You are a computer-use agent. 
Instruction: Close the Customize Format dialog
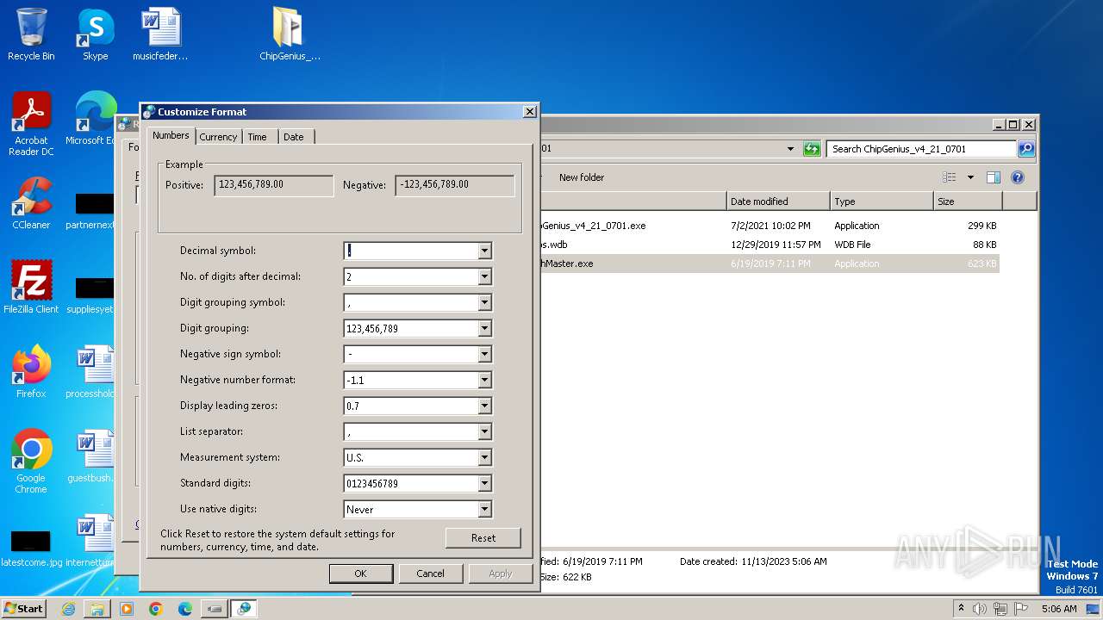[x=530, y=112]
